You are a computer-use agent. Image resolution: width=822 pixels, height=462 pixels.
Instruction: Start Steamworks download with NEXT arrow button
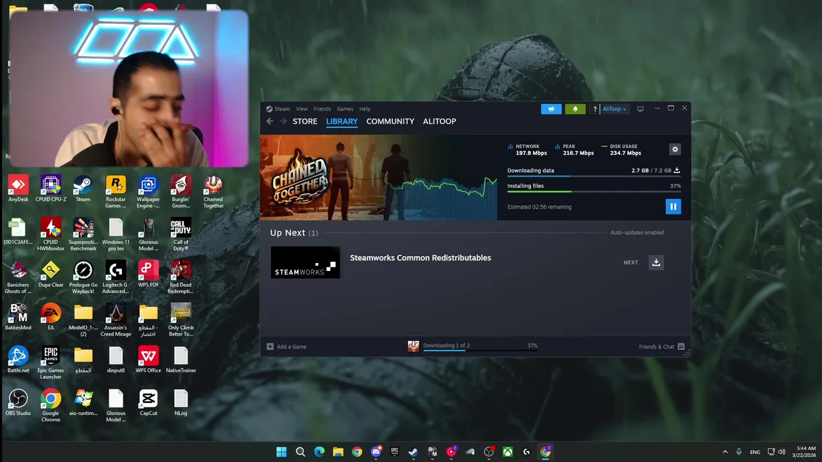point(656,262)
